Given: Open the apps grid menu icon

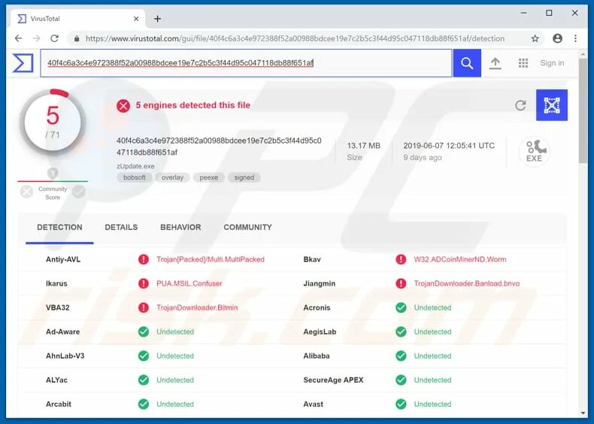Looking at the screenshot, I should (523, 63).
